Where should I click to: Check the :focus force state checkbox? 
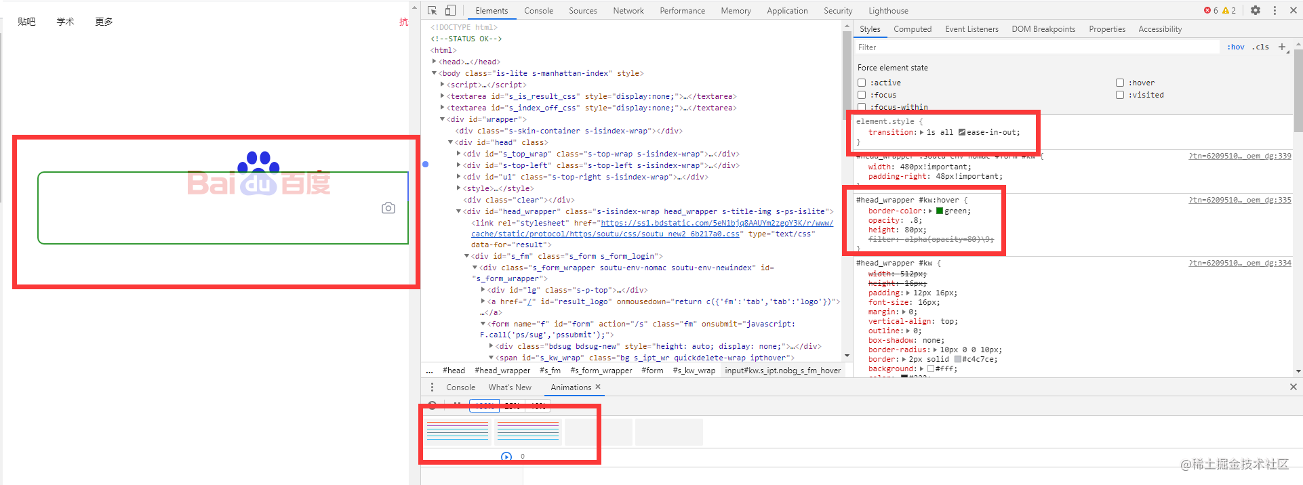pyautogui.click(x=862, y=95)
